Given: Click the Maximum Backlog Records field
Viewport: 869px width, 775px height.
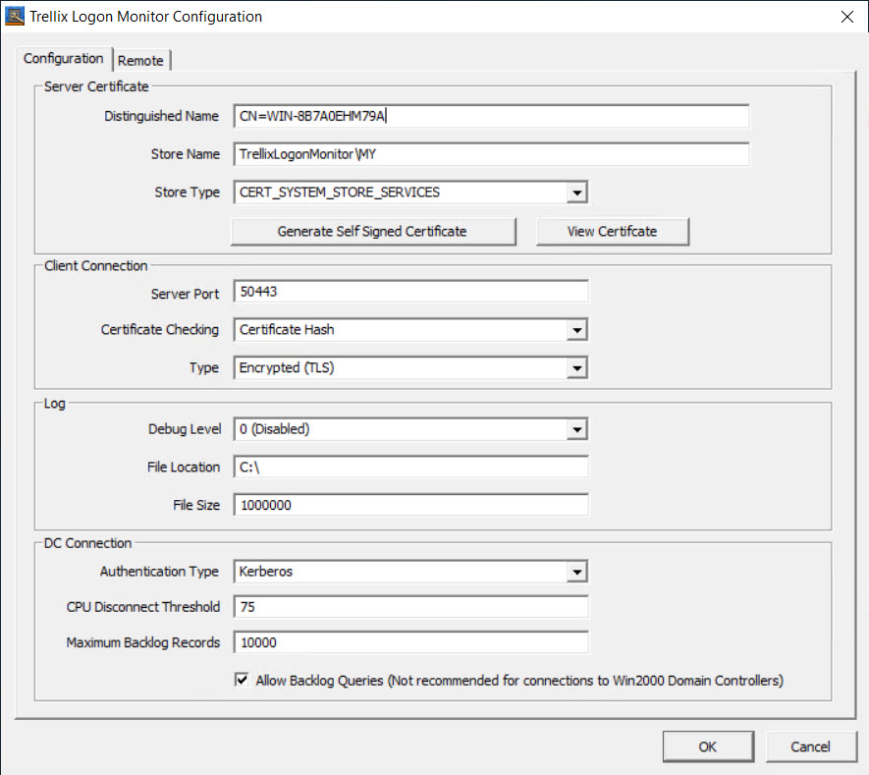Looking at the screenshot, I should (x=410, y=642).
